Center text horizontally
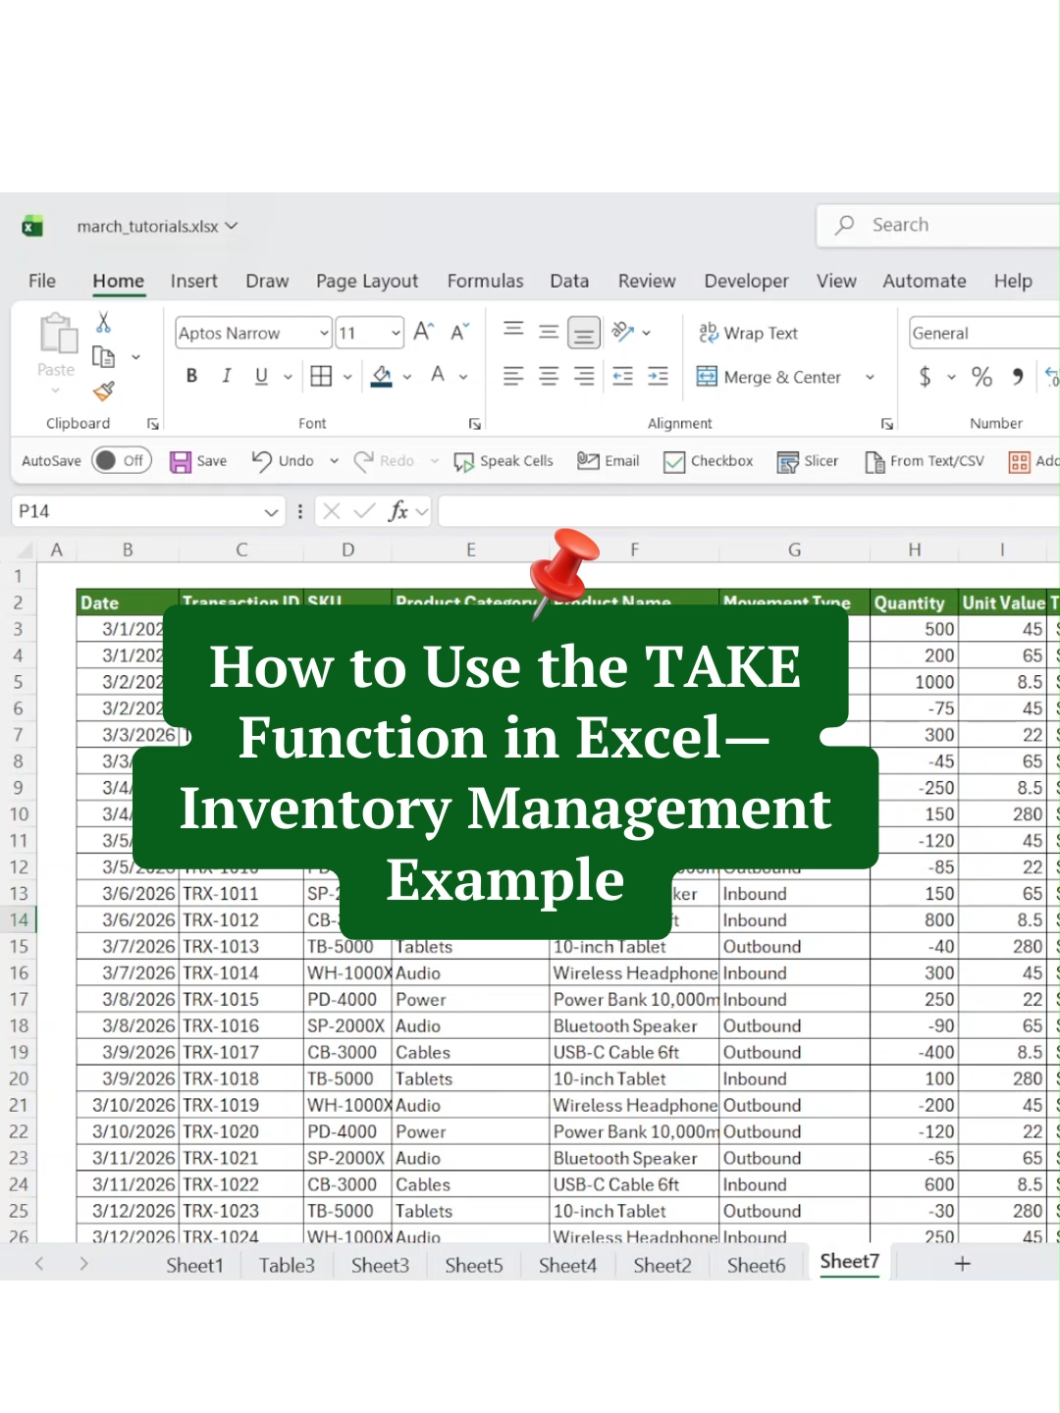The image size is (1060, 1413). (x=549, y=376)
